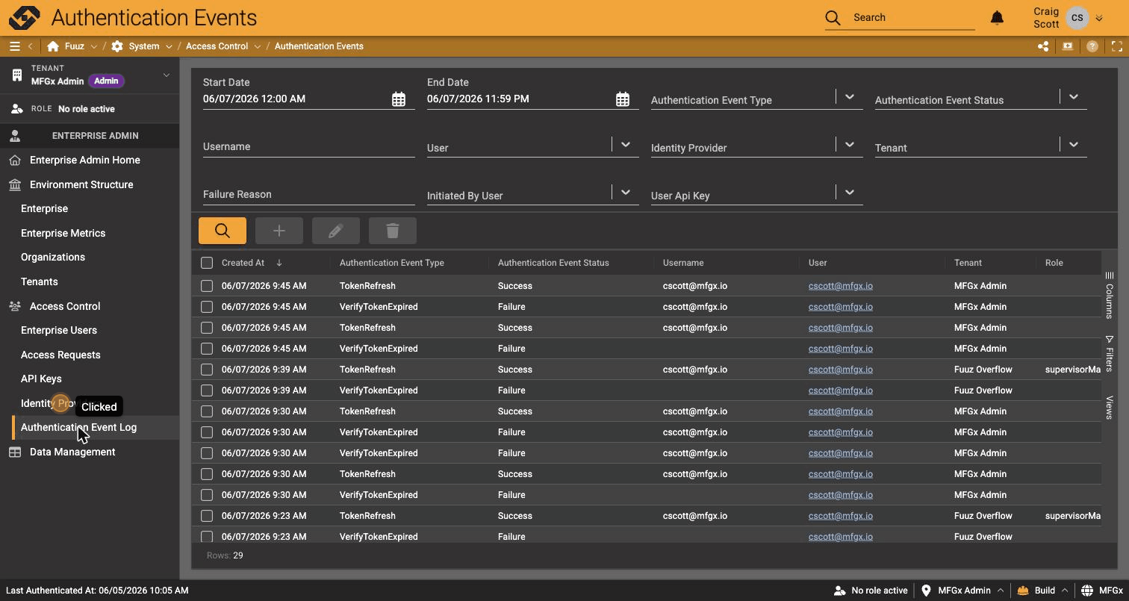Check first row TokenRefresh 9:45 AM checkbox

coord(207,286)
